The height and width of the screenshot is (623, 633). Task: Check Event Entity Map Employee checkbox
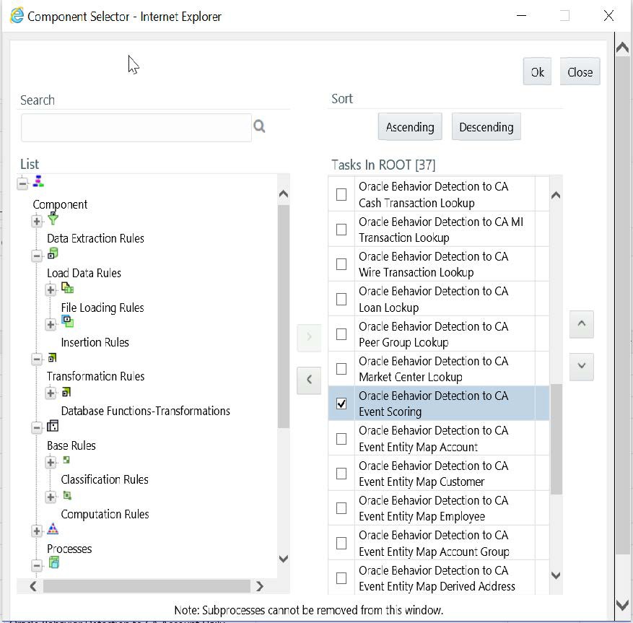coord(341,508)
